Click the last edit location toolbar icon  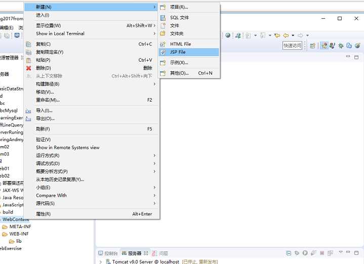277,35
